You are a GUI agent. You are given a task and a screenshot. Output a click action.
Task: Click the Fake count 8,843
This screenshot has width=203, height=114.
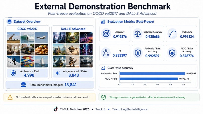74,75
